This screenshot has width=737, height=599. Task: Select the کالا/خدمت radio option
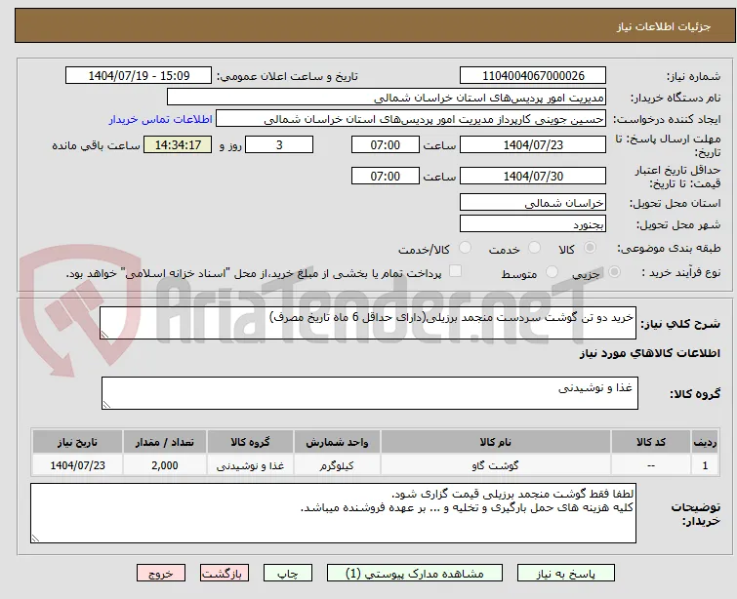465,248
